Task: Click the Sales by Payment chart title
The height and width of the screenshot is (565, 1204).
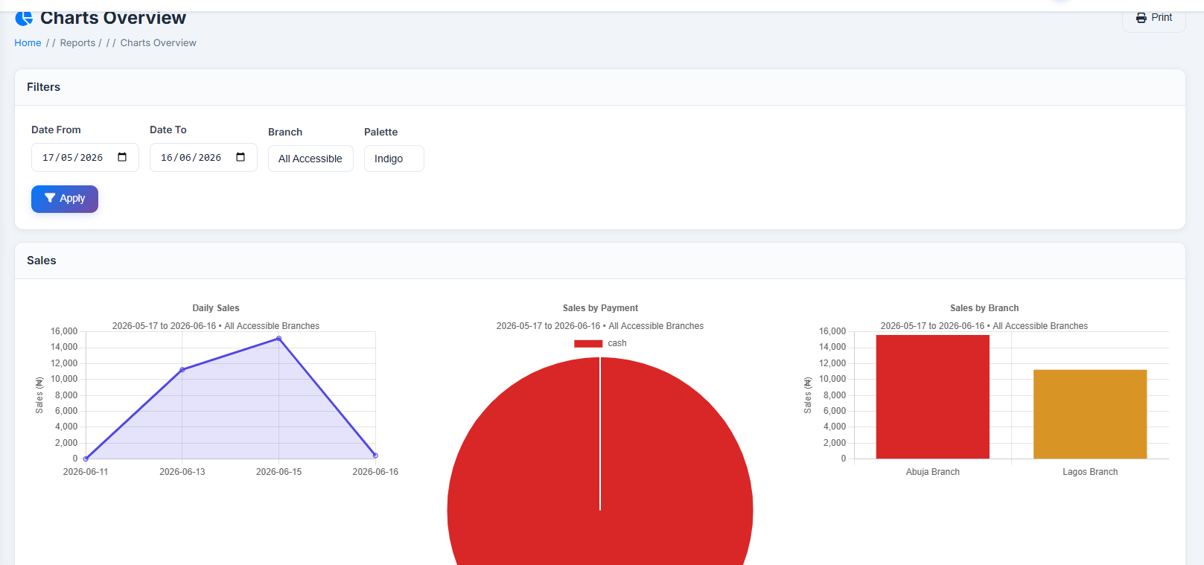Action: [x=600, y=308]
